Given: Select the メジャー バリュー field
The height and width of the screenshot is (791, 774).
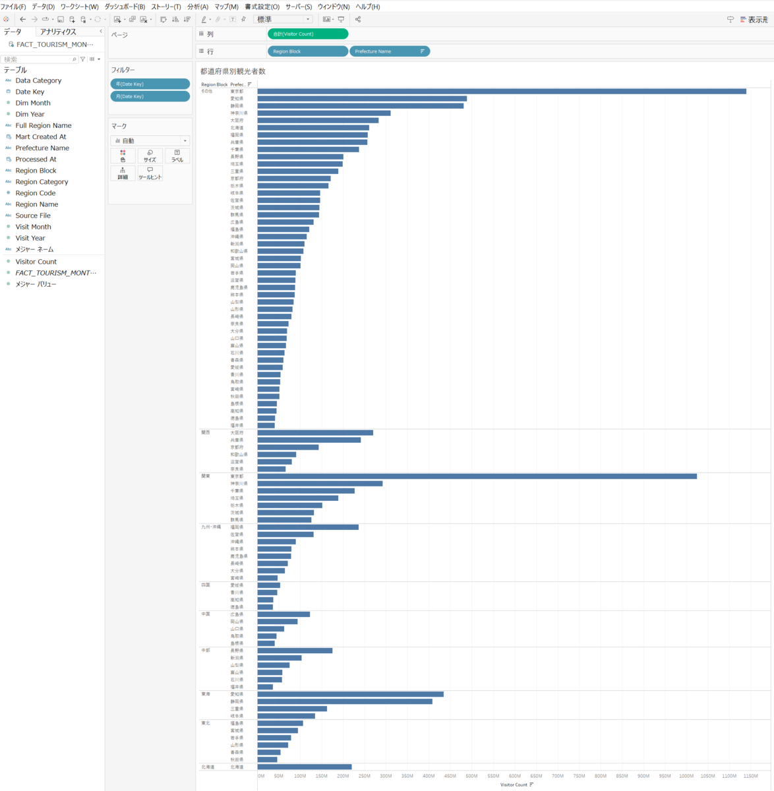Looking at the screenshot, I should (x=36, y=284).
